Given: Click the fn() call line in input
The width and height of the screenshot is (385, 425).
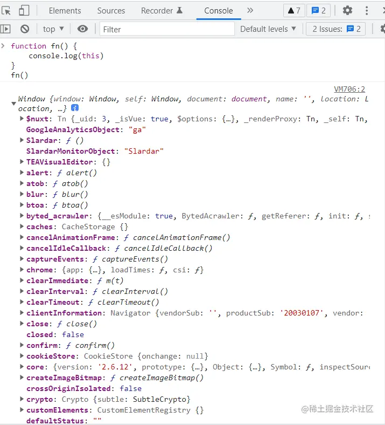Looking at the screenshot, I should (19, 75).
